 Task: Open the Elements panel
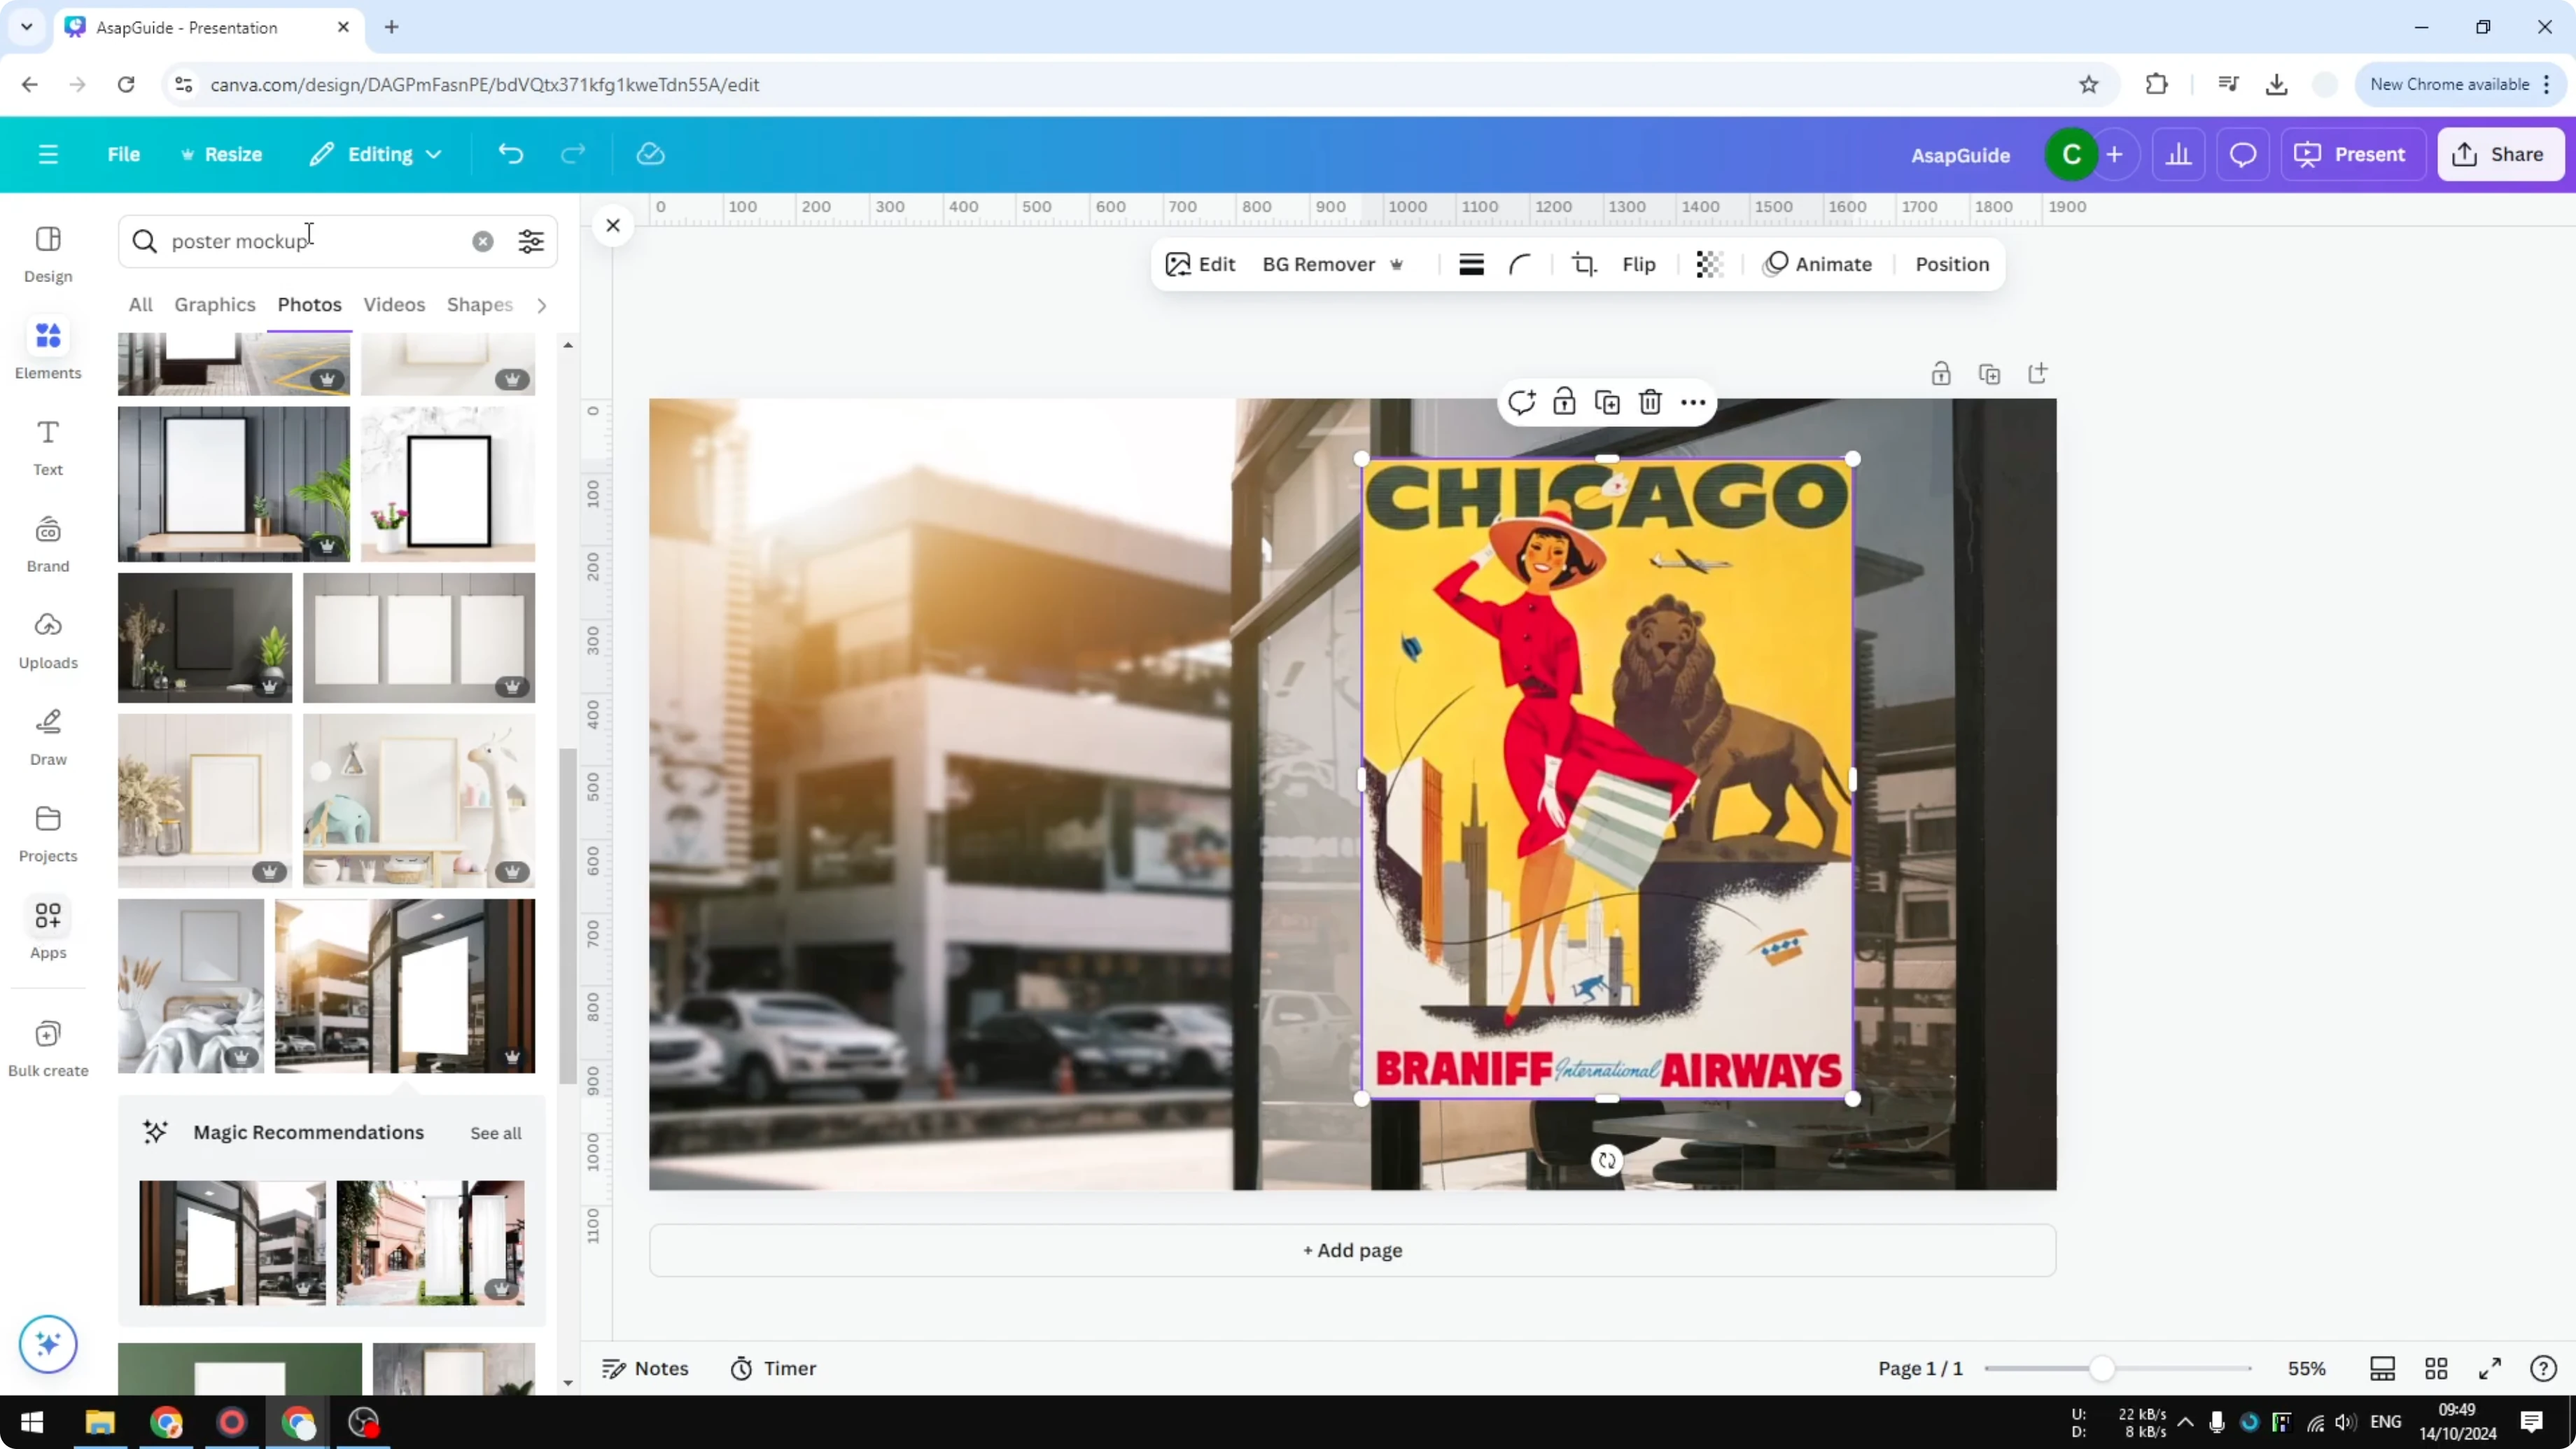[47, 348]
